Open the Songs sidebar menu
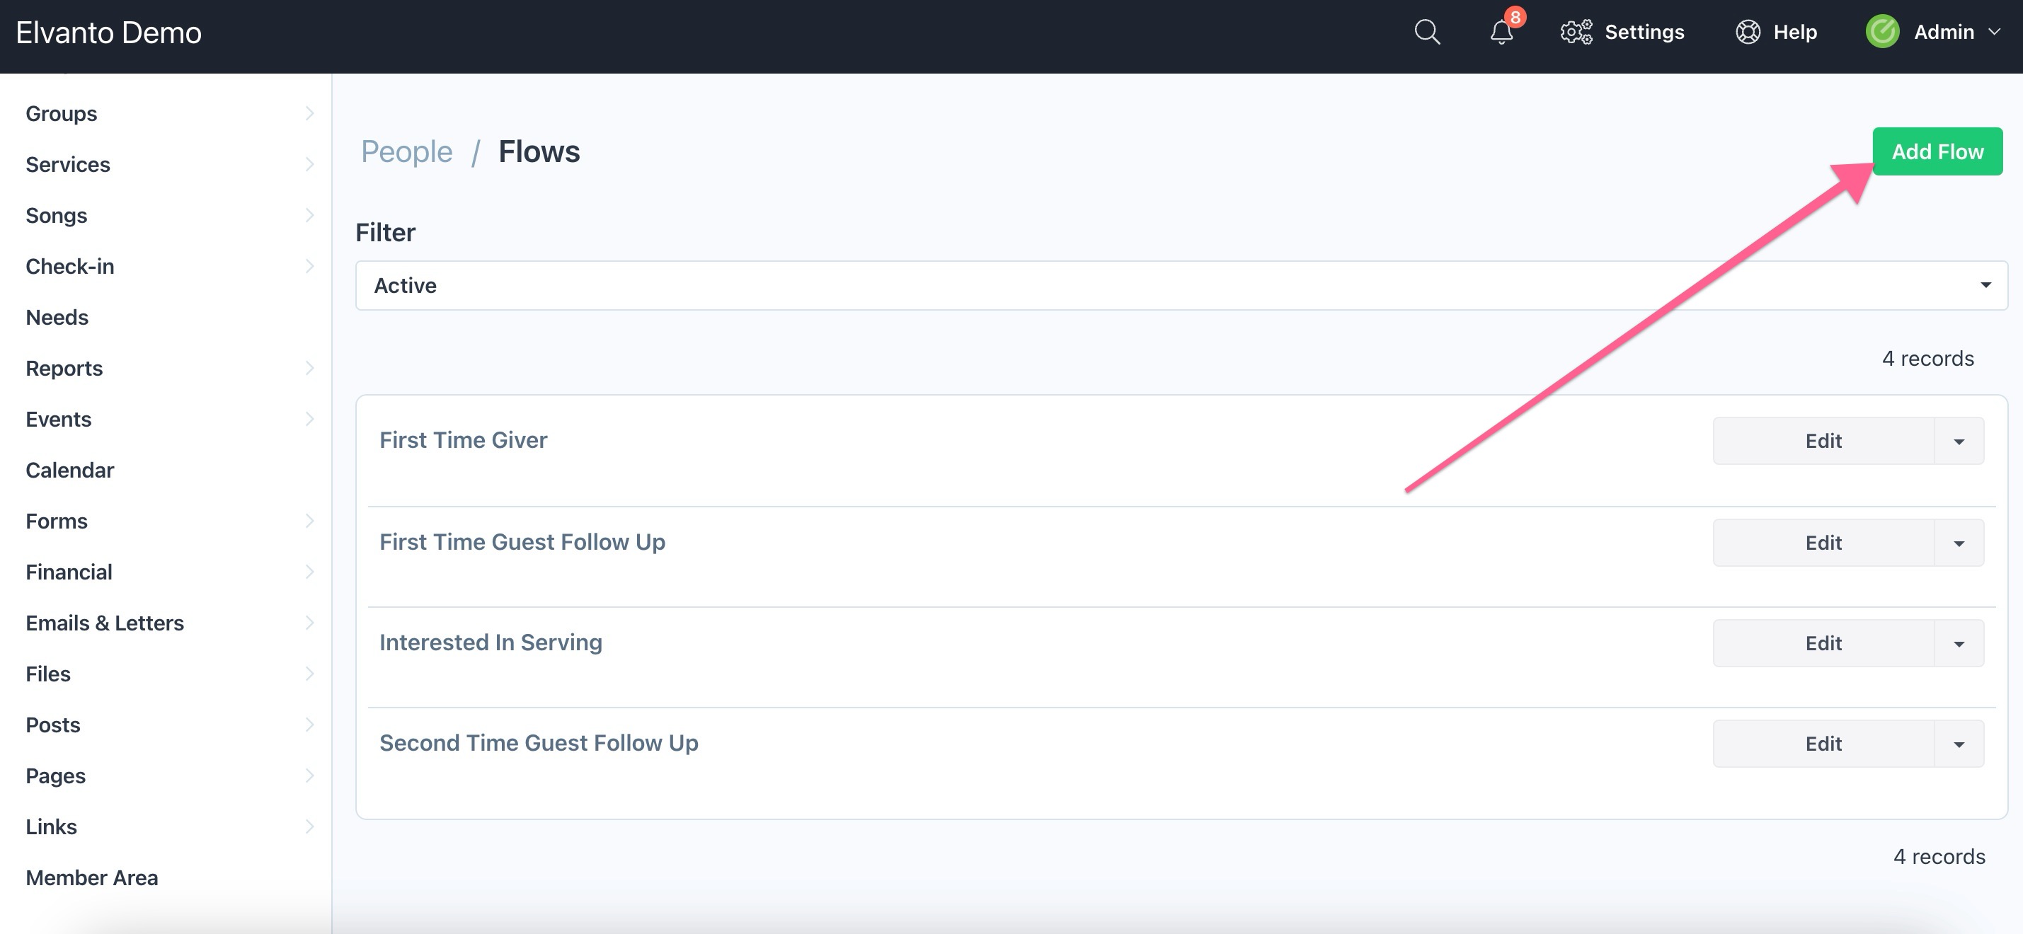Image resolution: width=2023 pixels, height=934 pixels. pos(56,216)
